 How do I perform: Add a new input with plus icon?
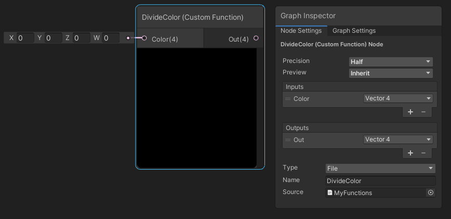coord(410,112)
